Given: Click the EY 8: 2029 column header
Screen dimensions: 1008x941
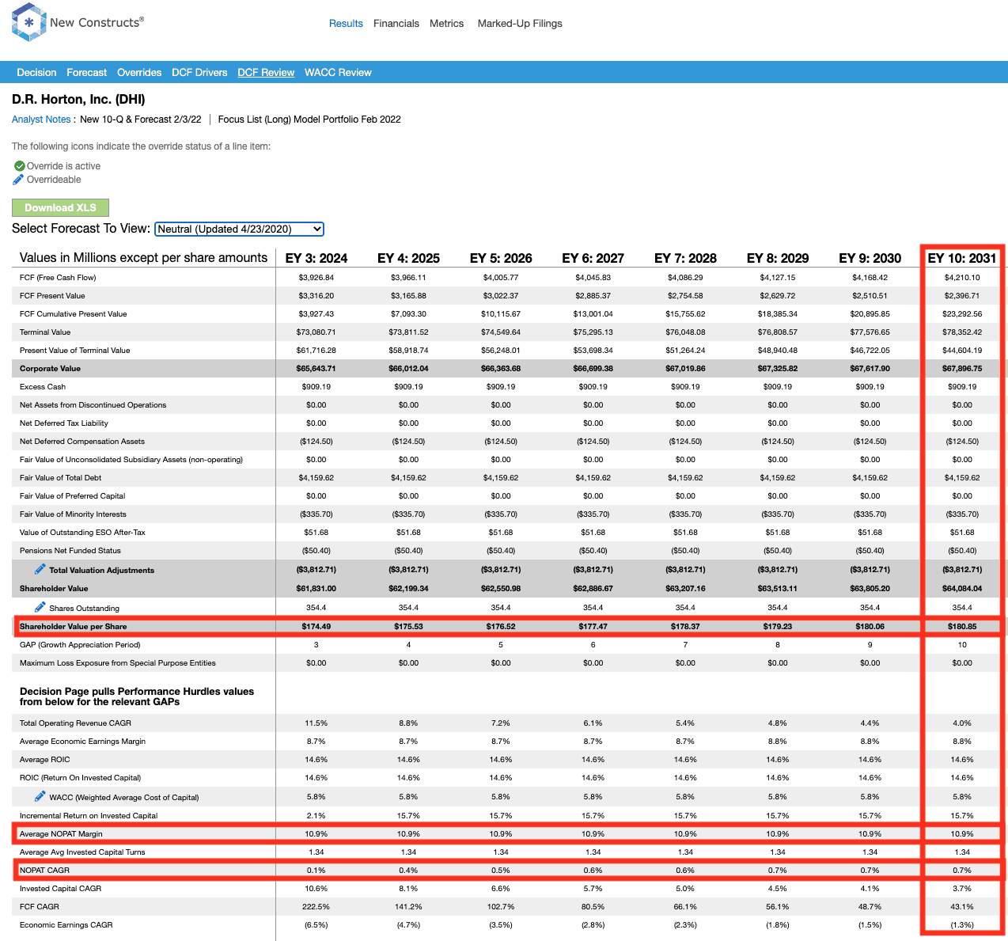Looking at the screenshot, I should click(x=778, y=258).
